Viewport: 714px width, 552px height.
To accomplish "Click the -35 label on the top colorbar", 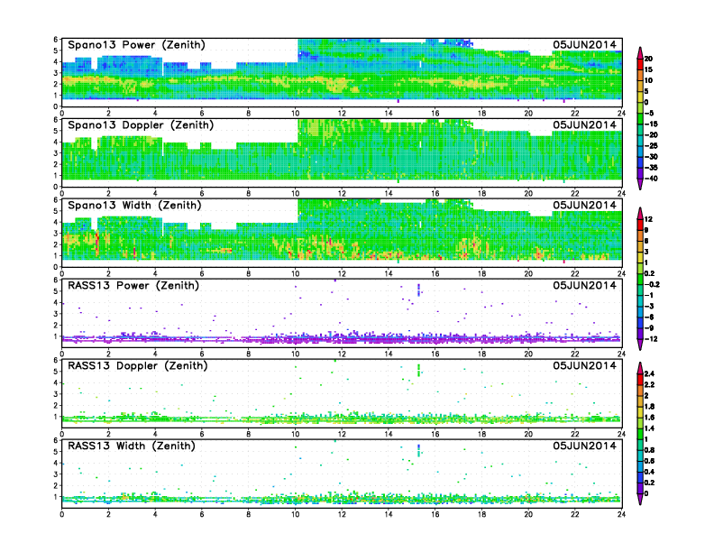I will pos(651,168).
